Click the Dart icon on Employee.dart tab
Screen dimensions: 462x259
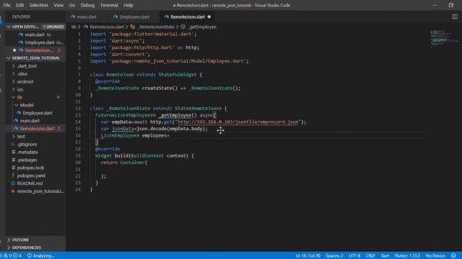pyautogui.click(x=115, y=17)
